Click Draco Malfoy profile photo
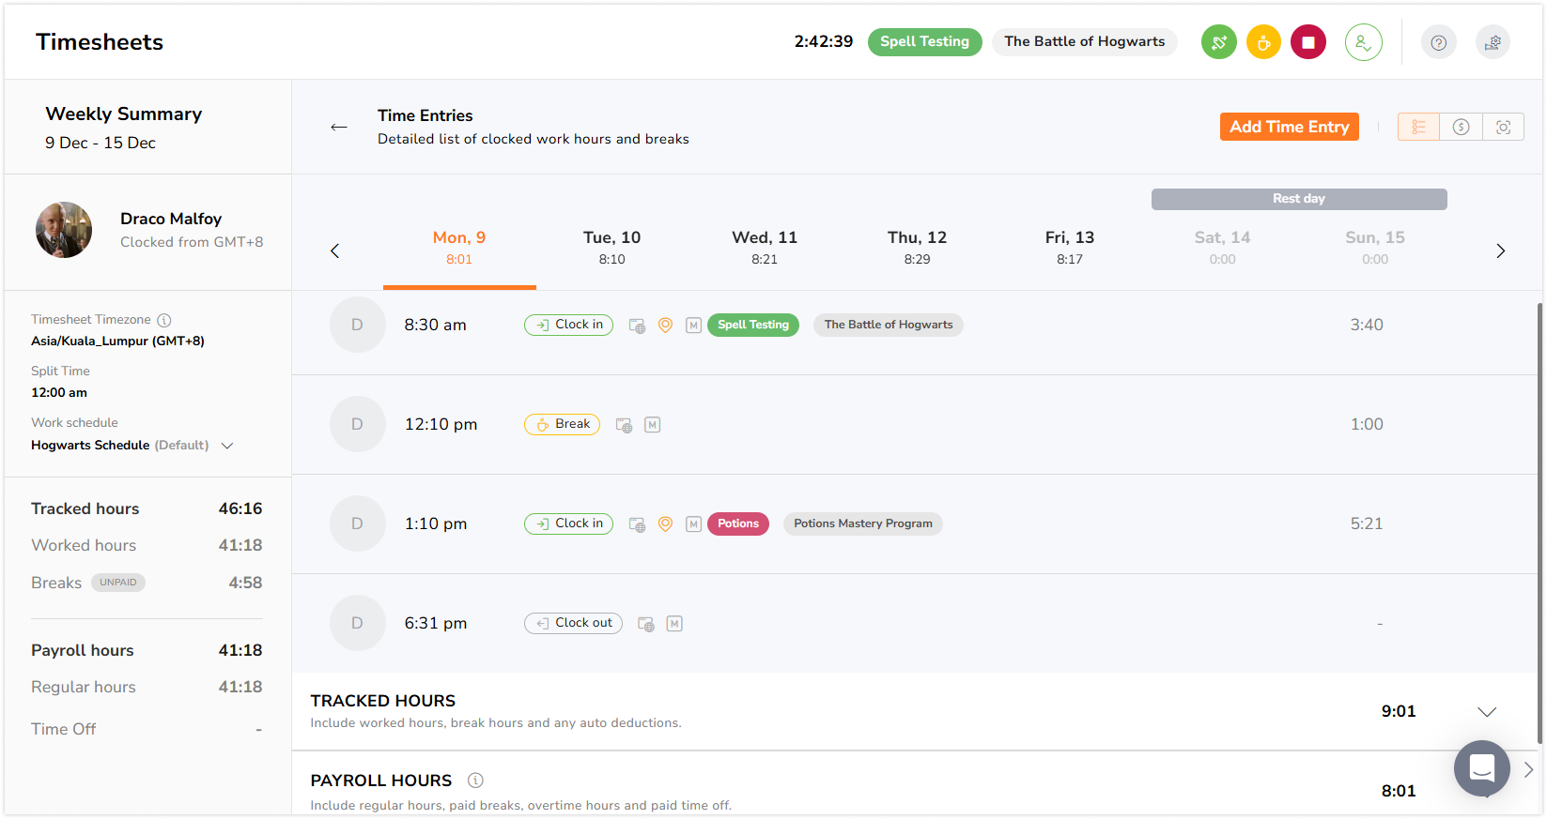The image size is (1547, 819). point(64,230)
